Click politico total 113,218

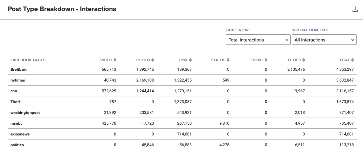pyautogui.click(x=346, y=145)
